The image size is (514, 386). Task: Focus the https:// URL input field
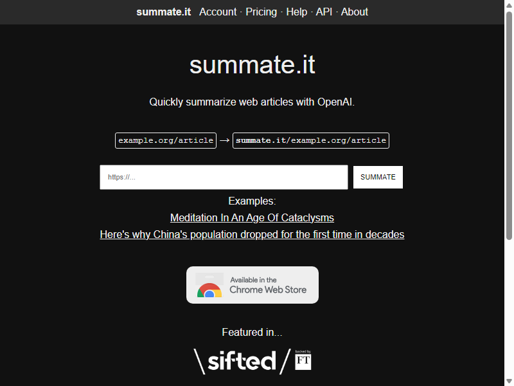224,178
